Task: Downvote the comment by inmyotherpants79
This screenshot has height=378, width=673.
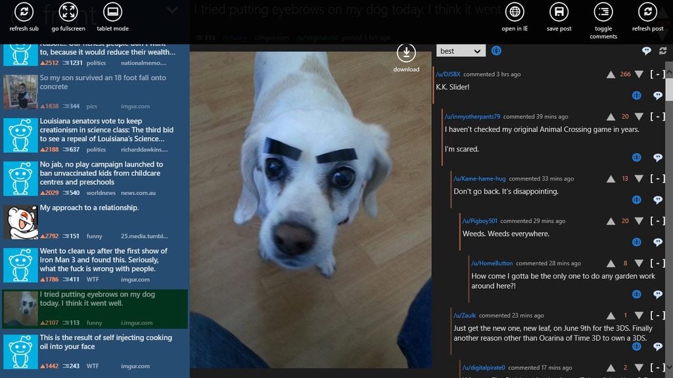Action: [x=638, y=117]
